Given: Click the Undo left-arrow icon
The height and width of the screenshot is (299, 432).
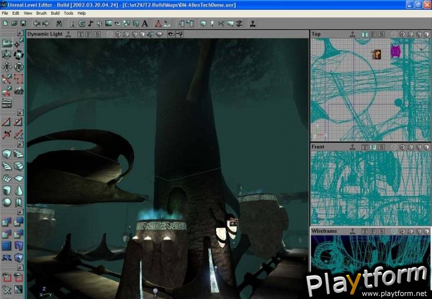Looking at the screenshot, I should 36,23.
